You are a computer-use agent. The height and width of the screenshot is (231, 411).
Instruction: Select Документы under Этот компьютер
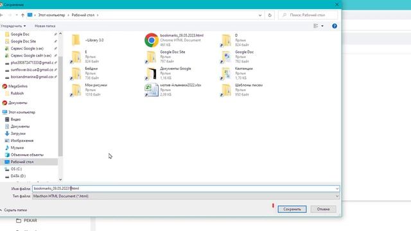point(20,126)
